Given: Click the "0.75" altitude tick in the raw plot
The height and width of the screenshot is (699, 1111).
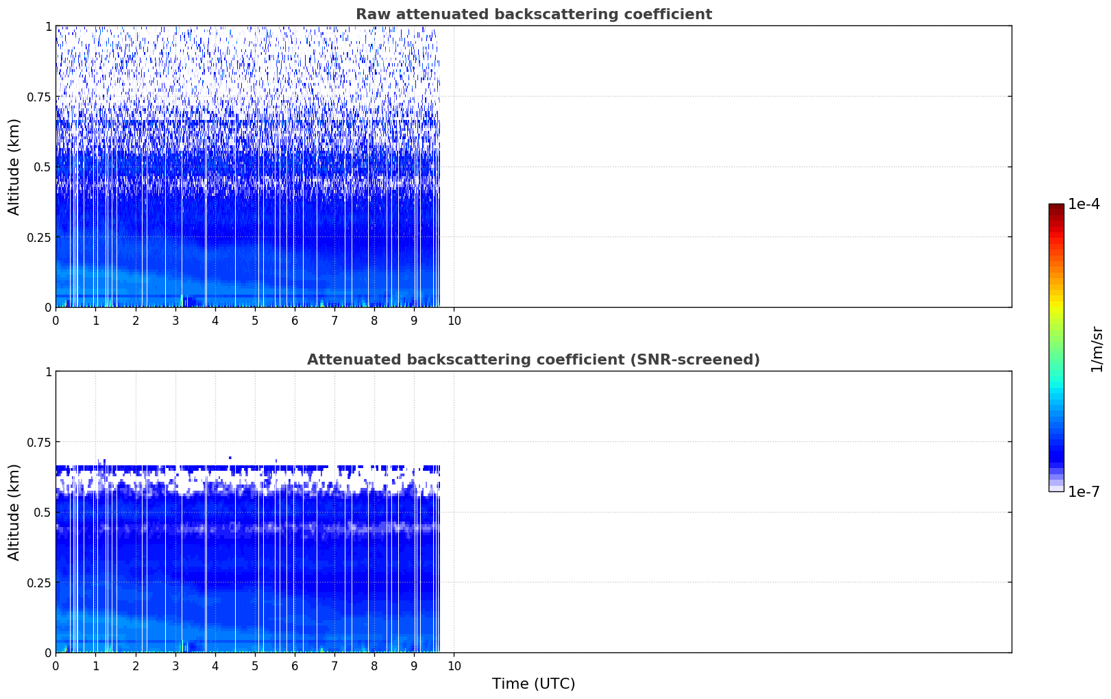Looking at the screenshot, I should [39, 97].
